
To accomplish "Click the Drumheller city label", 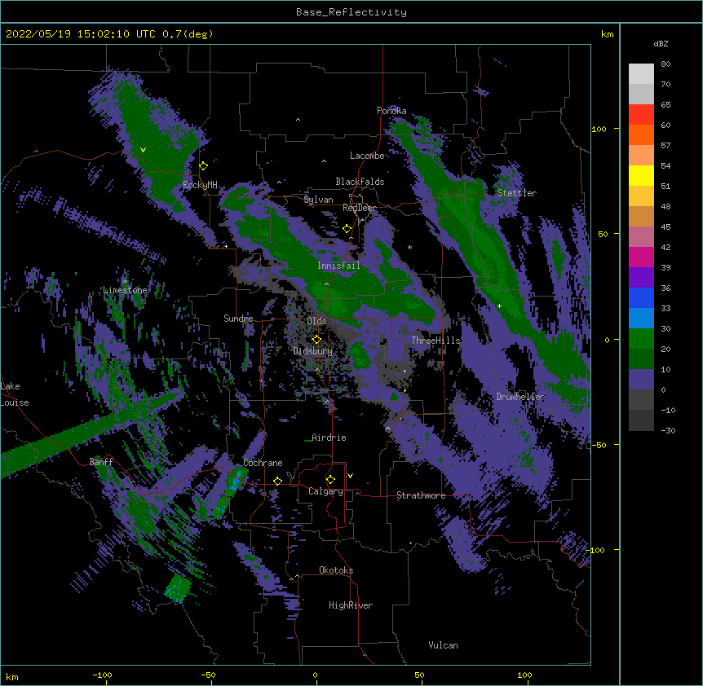I will 520,397.
